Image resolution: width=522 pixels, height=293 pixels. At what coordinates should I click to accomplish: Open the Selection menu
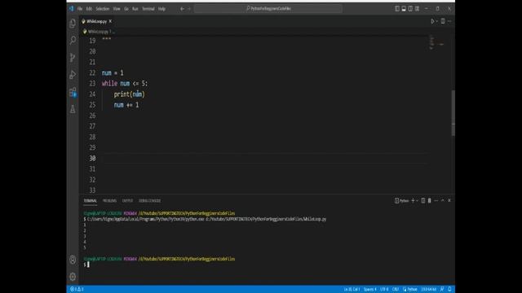tap(103, 9)
